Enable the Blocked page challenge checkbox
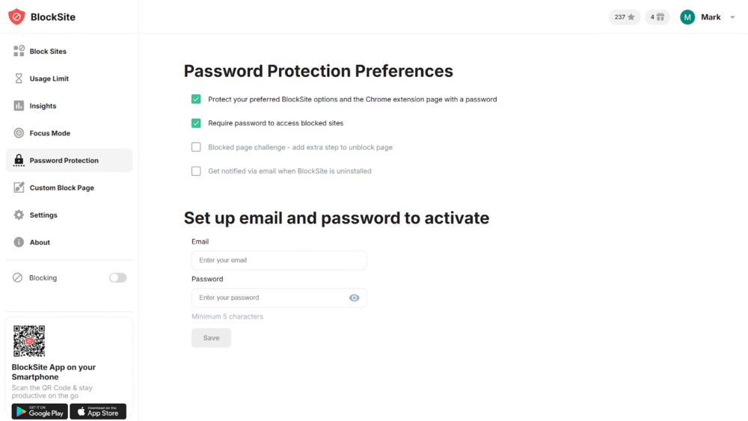This screenshot has height=421, width=748. tap(196, 147)
